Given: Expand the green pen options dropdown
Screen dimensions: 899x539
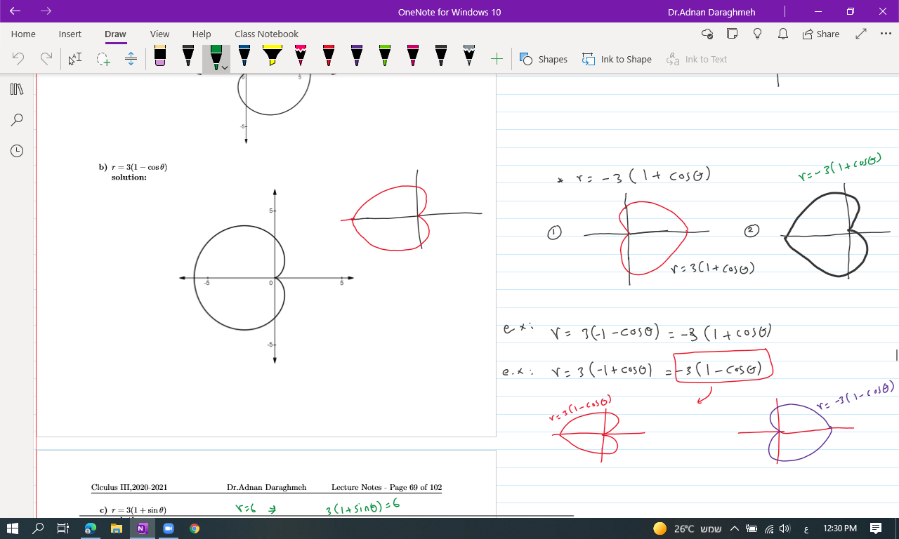Looking at the screenshot, I should tap(224, 67).
